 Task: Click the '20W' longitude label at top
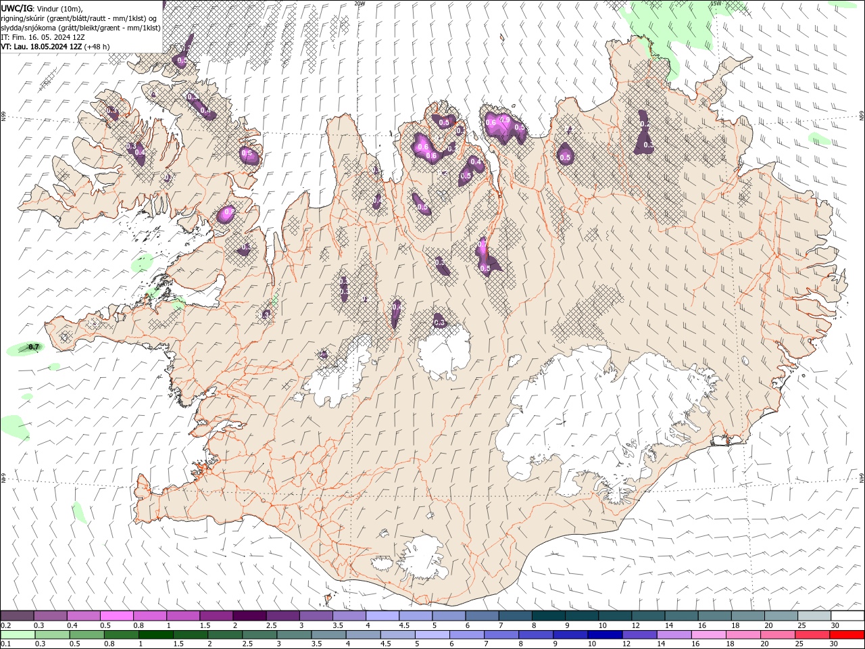click(x=360, y=3)
